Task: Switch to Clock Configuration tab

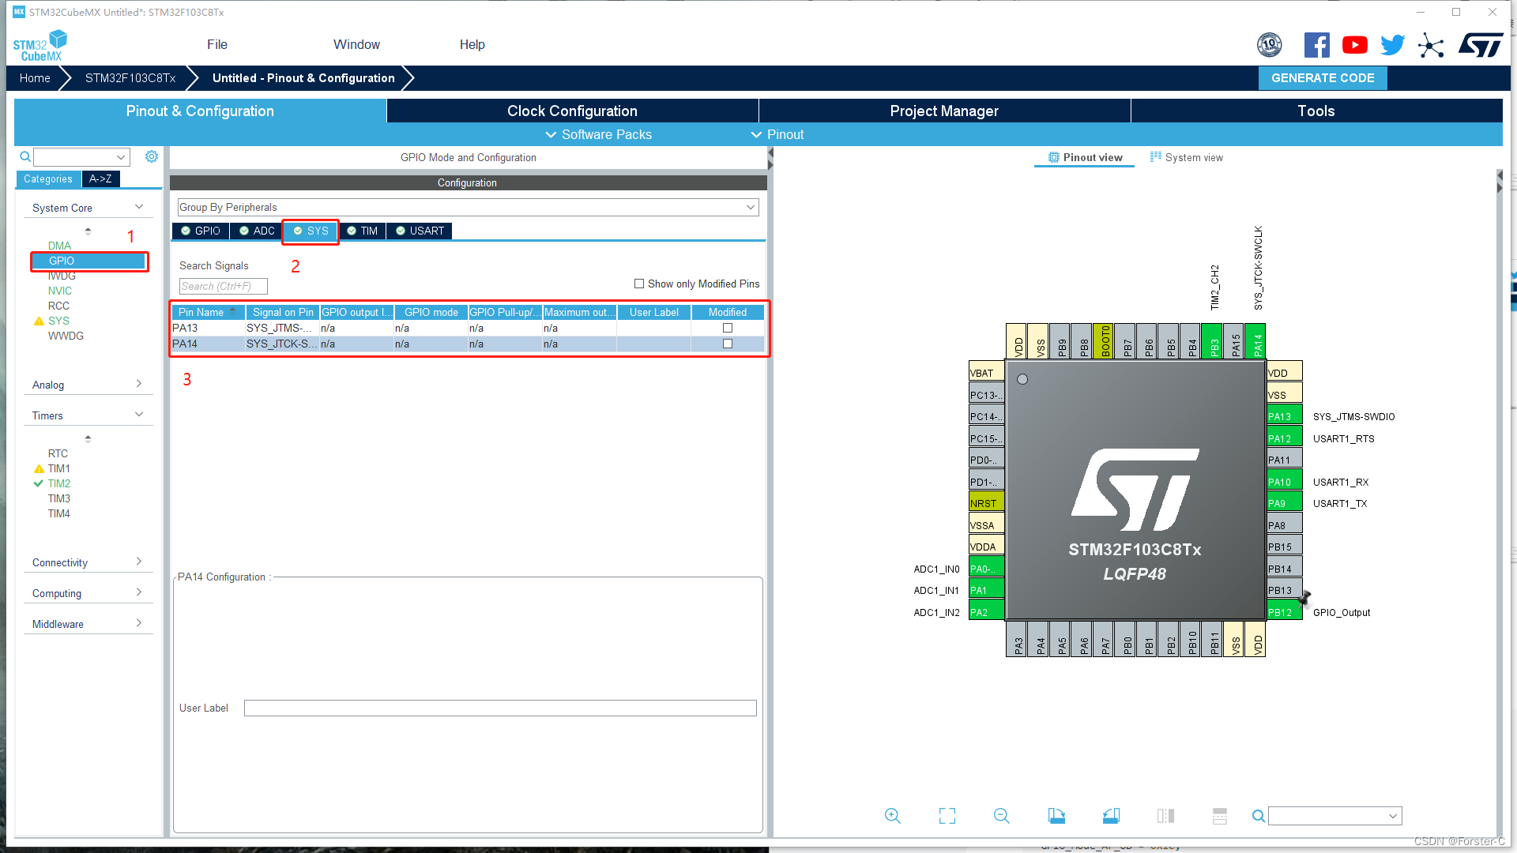Action: coord(572,111)
